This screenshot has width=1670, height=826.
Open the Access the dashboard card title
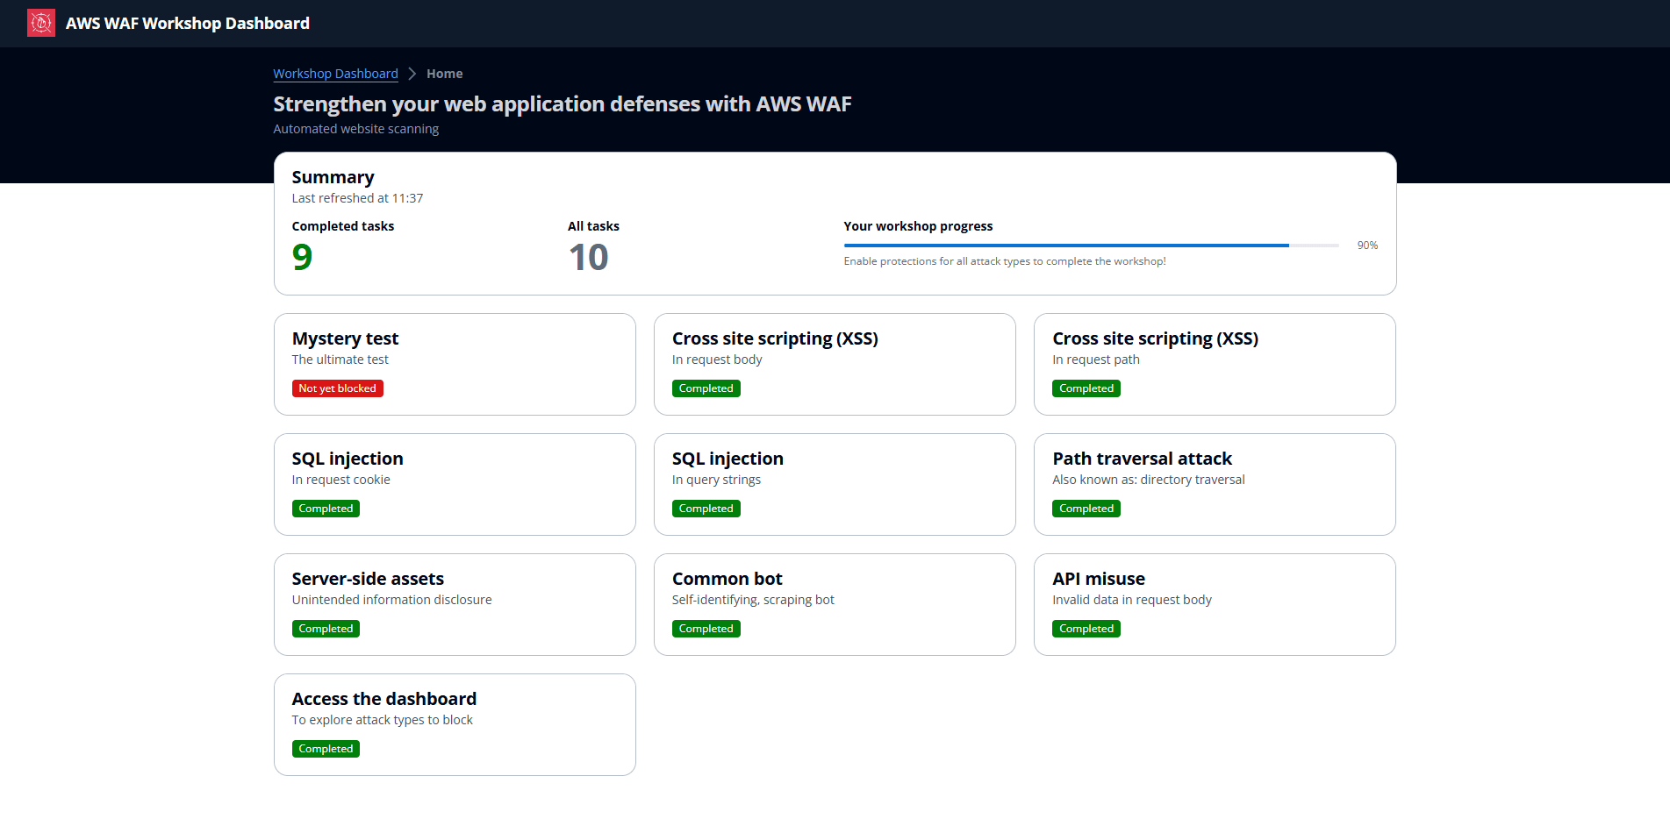pos(384,699)
